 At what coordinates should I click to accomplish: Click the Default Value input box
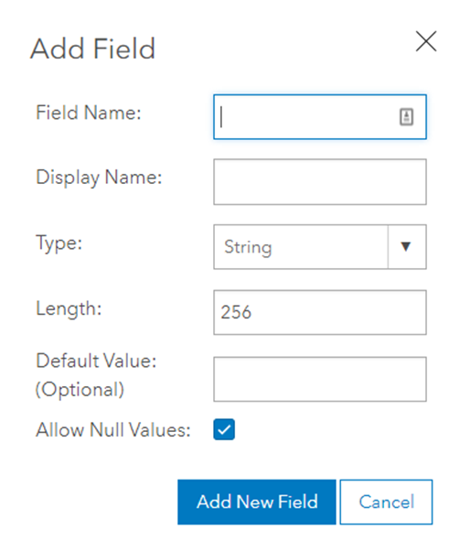(x=320, y=379)
